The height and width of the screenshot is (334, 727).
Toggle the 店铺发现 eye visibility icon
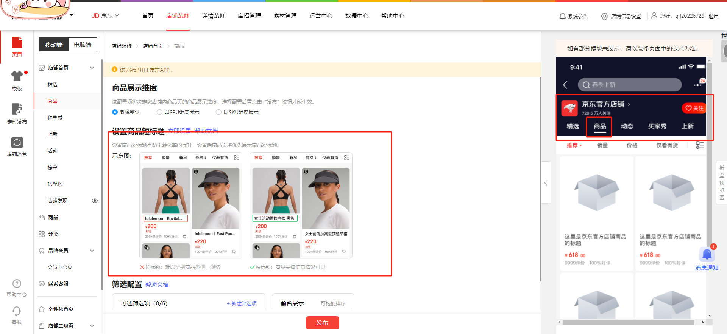[x=95, y=201]
